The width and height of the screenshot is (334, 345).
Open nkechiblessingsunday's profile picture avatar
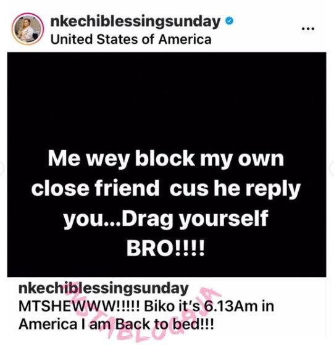(28, 29)
